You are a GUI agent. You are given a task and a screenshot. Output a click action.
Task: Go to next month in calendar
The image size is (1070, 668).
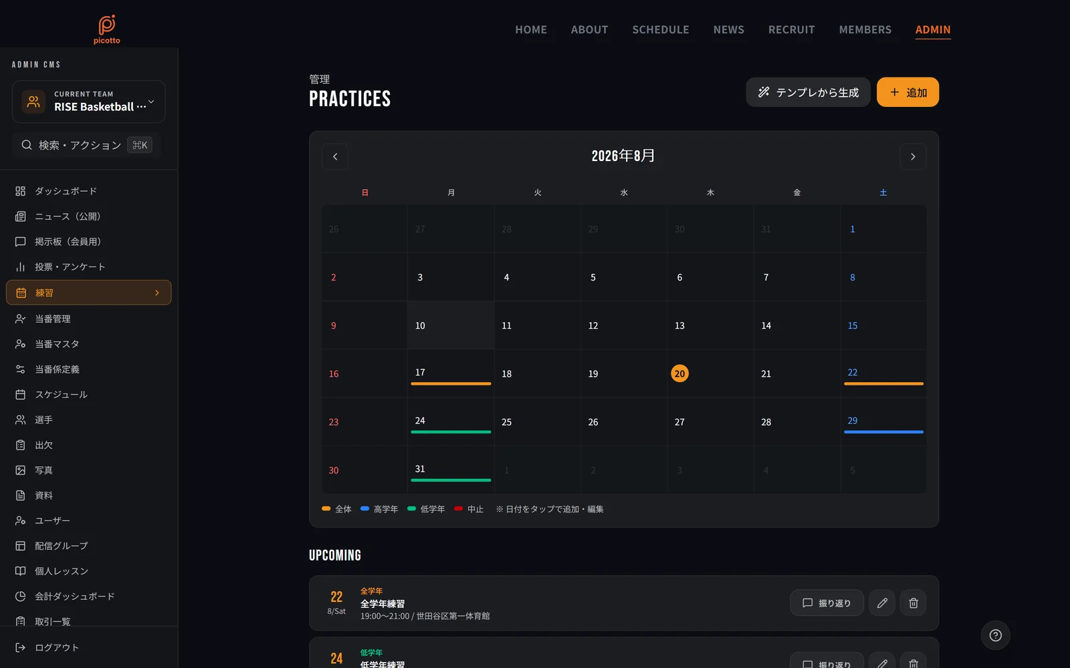click(x=913, y=156)
